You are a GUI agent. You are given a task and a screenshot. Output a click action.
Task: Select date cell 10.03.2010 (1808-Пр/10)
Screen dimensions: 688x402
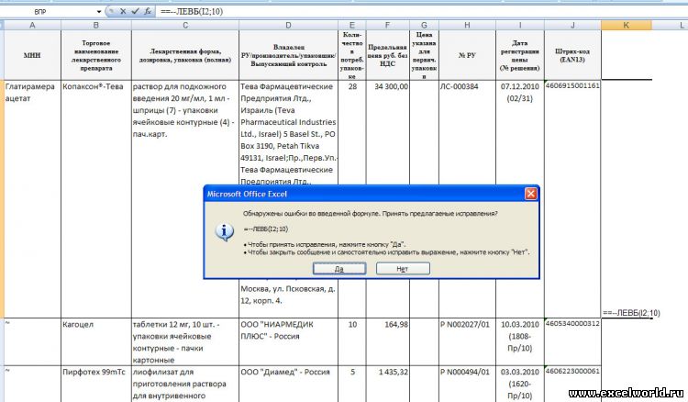pyautogui.click(x=520, y=341)
